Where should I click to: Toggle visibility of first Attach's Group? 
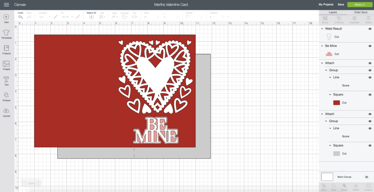(370, 70)
